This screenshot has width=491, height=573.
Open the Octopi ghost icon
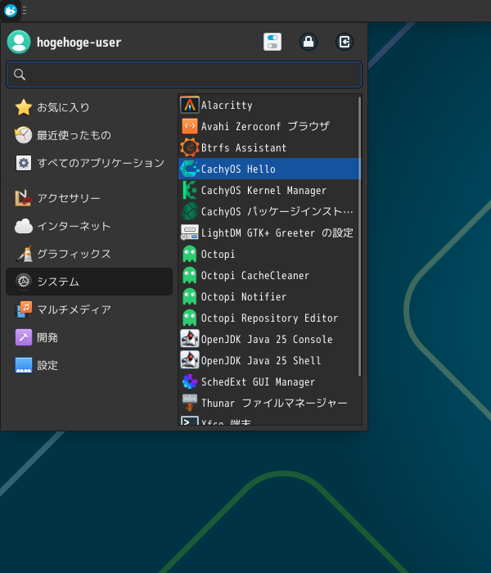coord(190,254)
